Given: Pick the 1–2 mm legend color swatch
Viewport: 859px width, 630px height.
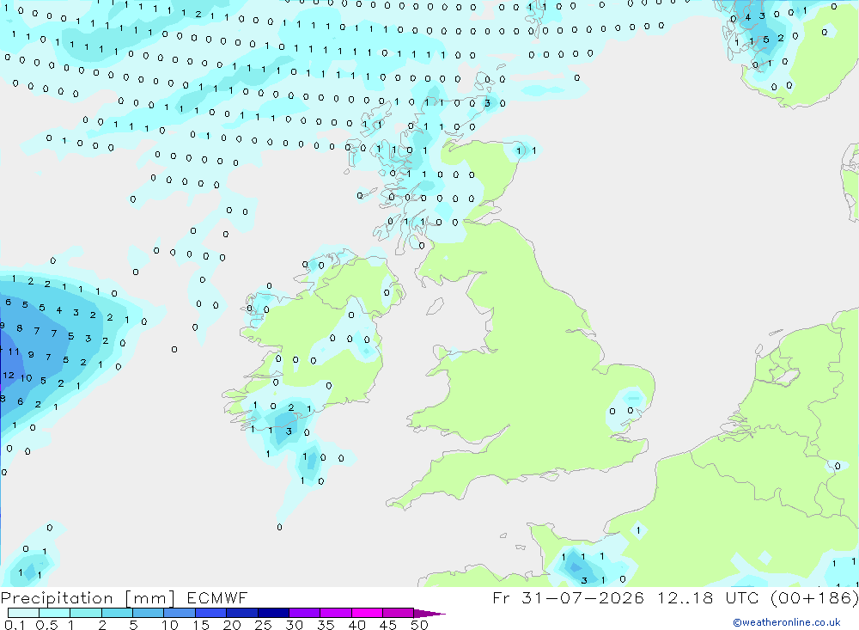Looking at the screenshot, I should tap(85, 613).
